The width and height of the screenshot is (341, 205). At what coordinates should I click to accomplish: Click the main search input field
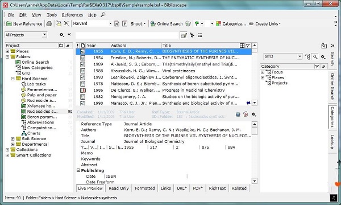coord(127,35)
